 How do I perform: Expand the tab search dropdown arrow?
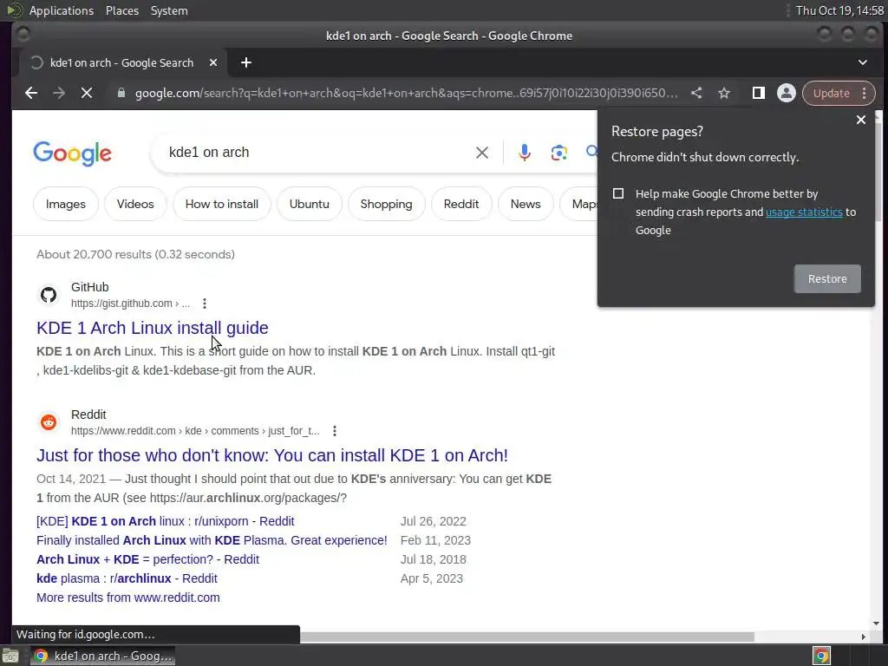(x=863, y=62)
